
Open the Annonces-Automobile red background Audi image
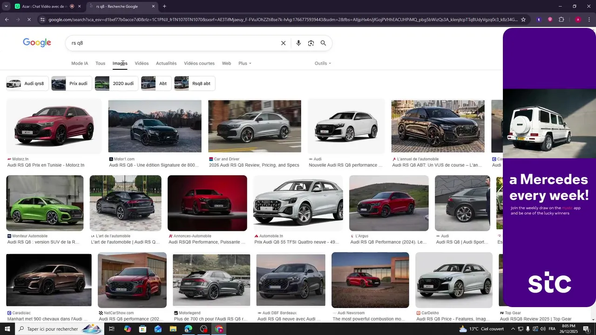click(x=207, y=203)
